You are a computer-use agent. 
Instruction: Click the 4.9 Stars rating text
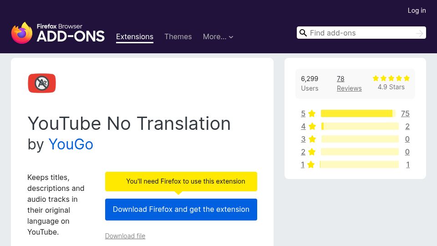[391, 87]
